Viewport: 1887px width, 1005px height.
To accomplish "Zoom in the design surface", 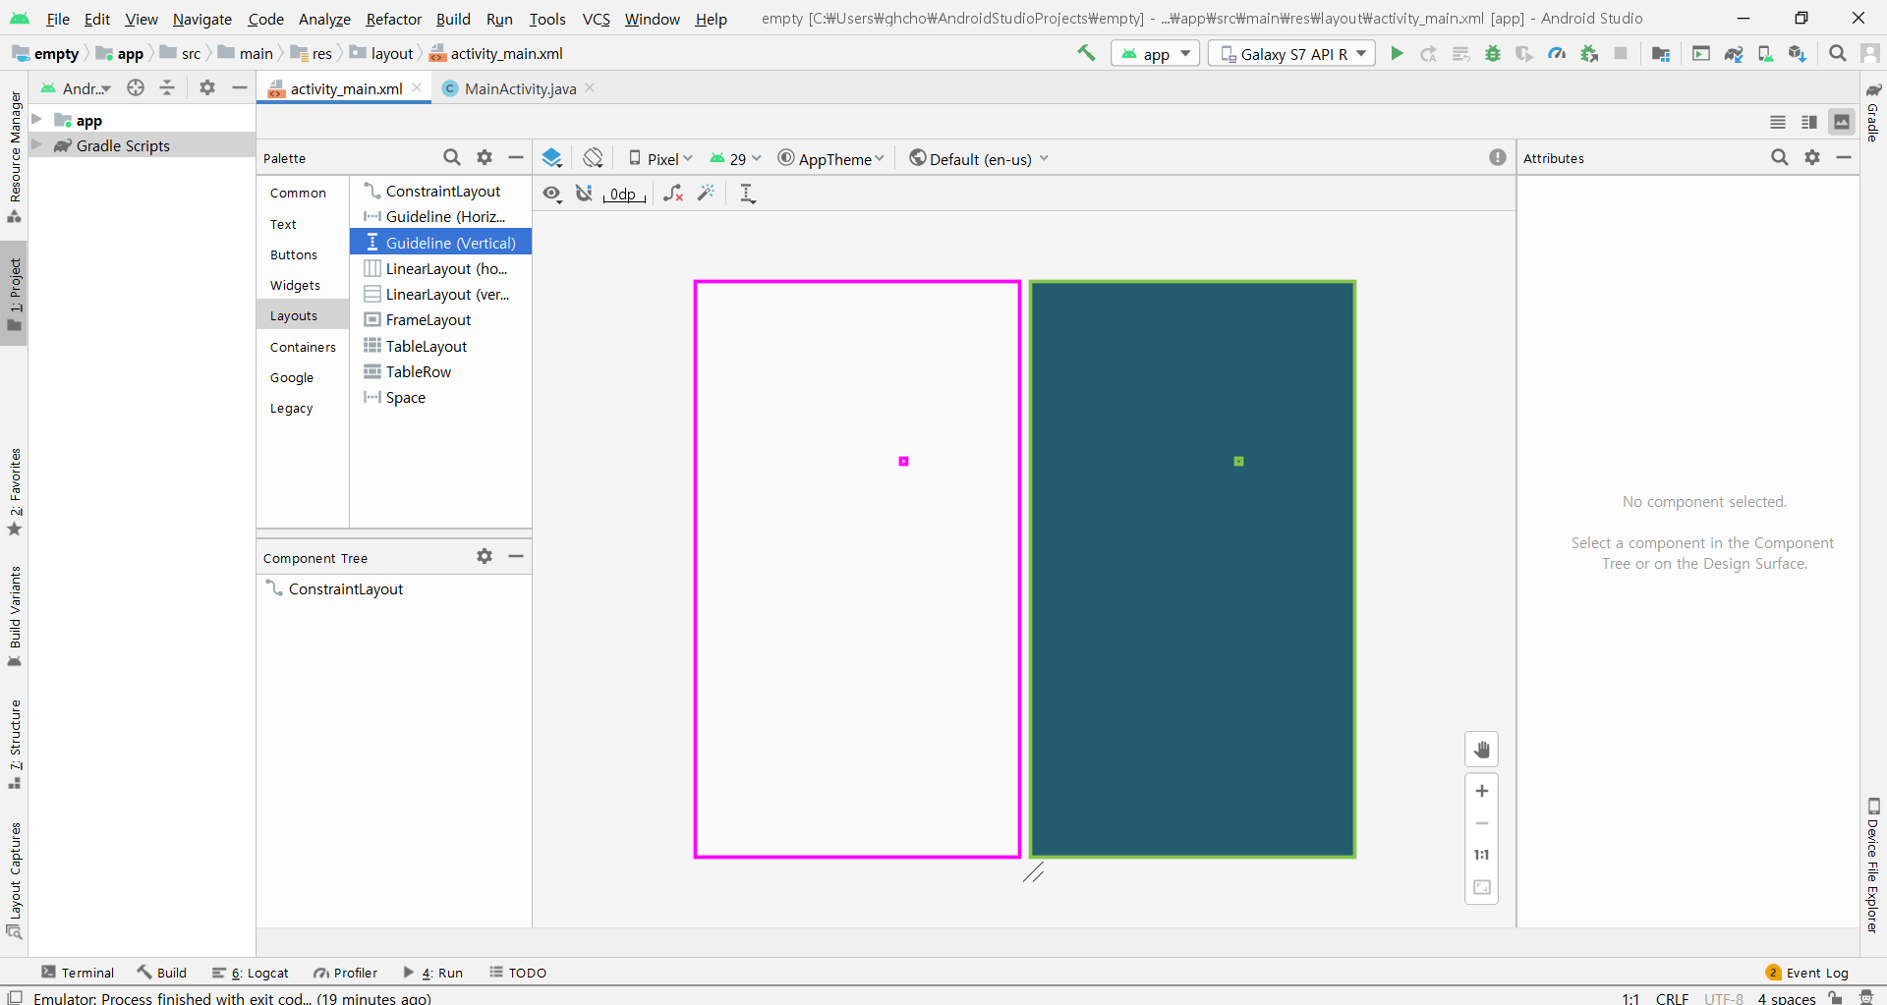I will point(1481,791).
